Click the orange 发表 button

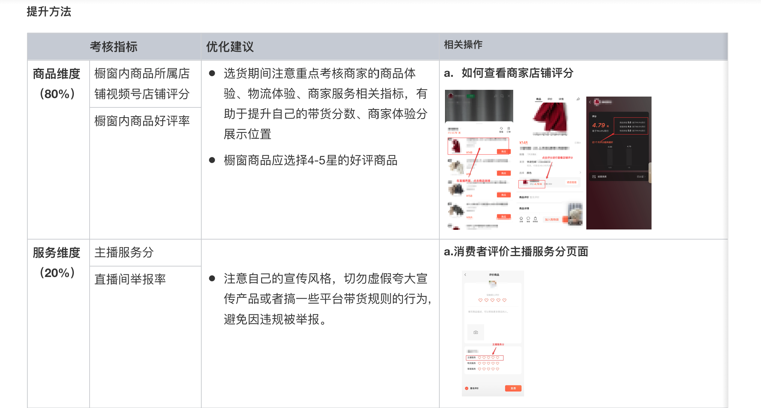[513, 388]
